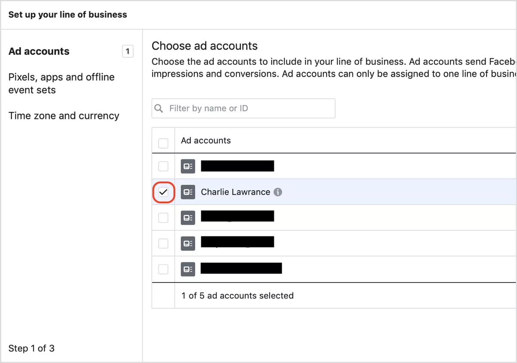Click the last row ad account icon

pyautogui.click(x=188, y=270)
